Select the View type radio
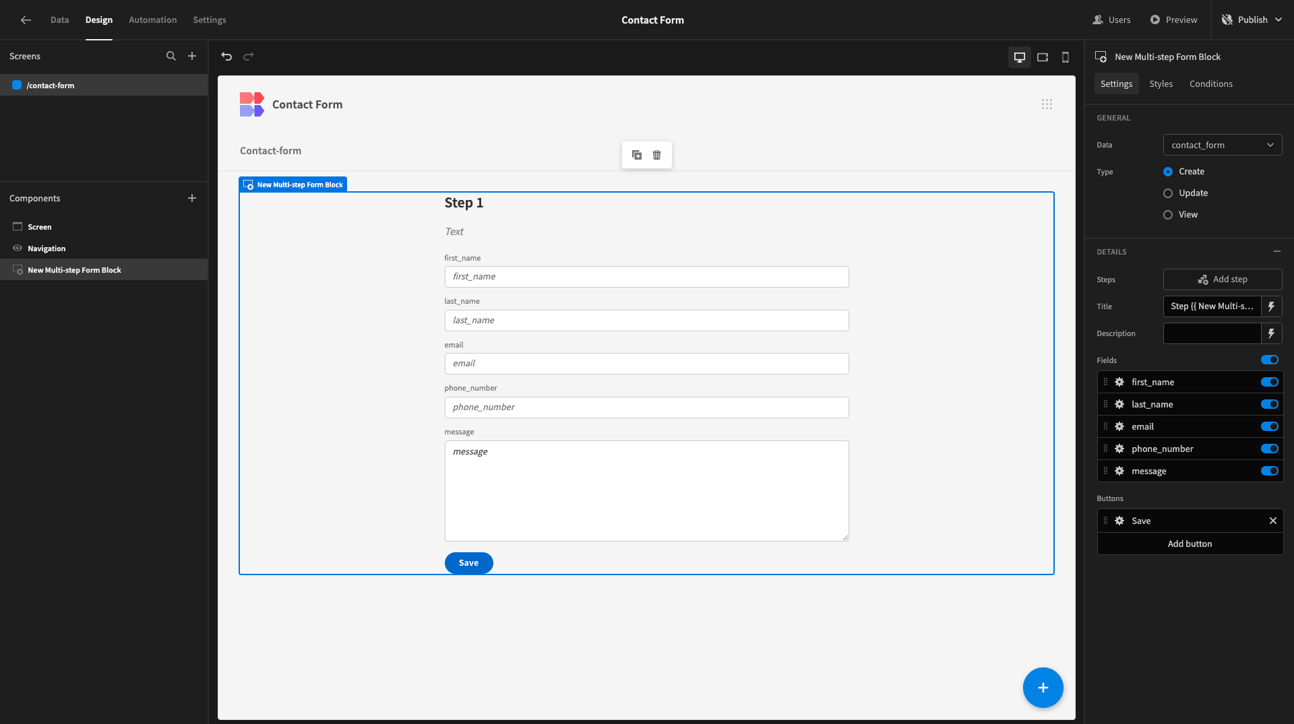 coord(1168,215)
